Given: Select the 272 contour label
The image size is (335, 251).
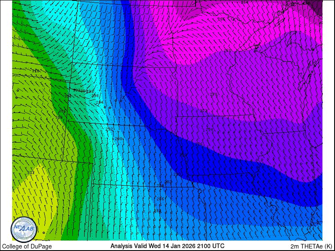Looking at the screenshot, I should tap(204, 111).
